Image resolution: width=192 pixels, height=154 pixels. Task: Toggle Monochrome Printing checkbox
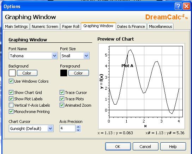pos(11,112)
